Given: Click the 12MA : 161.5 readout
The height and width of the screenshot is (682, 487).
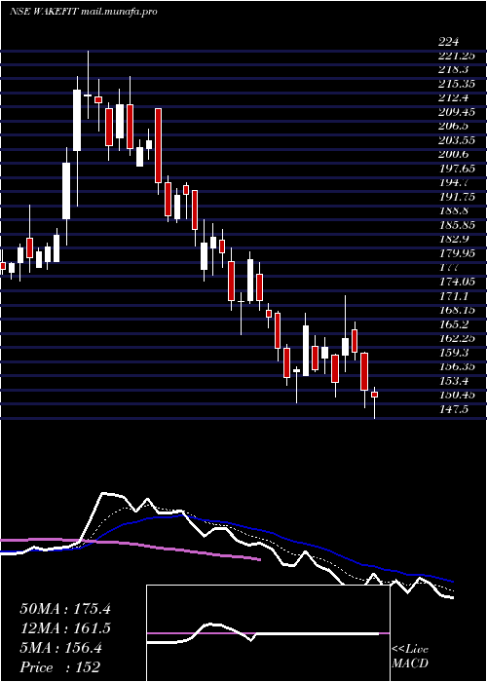Looking at the screenshot, I should (x=65, y=628).
